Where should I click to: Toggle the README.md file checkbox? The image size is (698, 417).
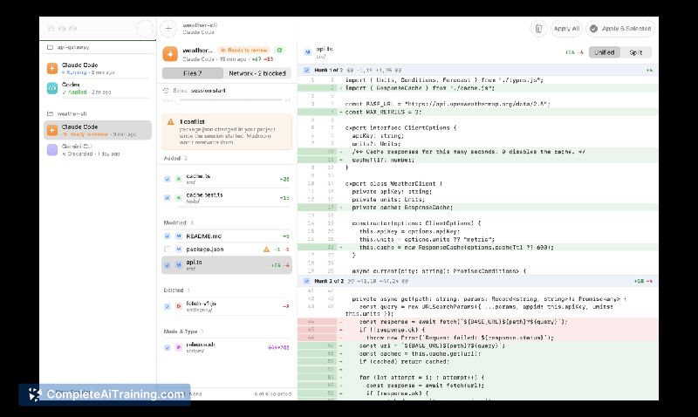(x=167, y=236)
